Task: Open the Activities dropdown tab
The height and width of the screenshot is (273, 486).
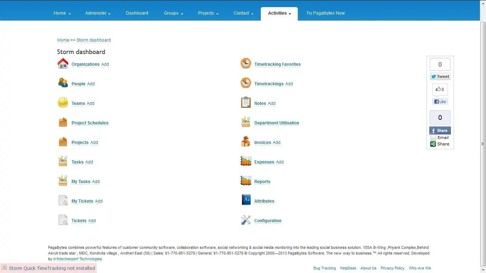Action: 279,14
